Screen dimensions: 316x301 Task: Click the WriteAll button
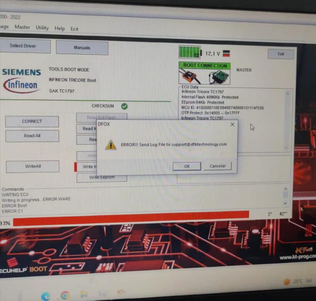(x=33, y=166)
